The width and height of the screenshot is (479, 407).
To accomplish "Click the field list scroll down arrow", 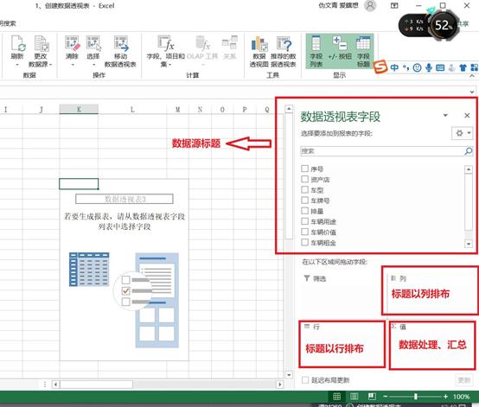I will [x=469, y=244].
